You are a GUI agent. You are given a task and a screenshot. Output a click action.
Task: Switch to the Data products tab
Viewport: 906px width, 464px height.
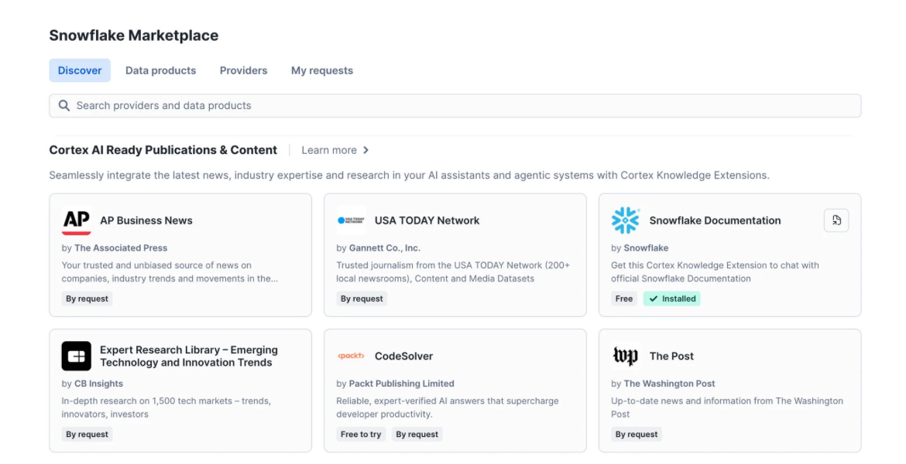coord(160,70)
